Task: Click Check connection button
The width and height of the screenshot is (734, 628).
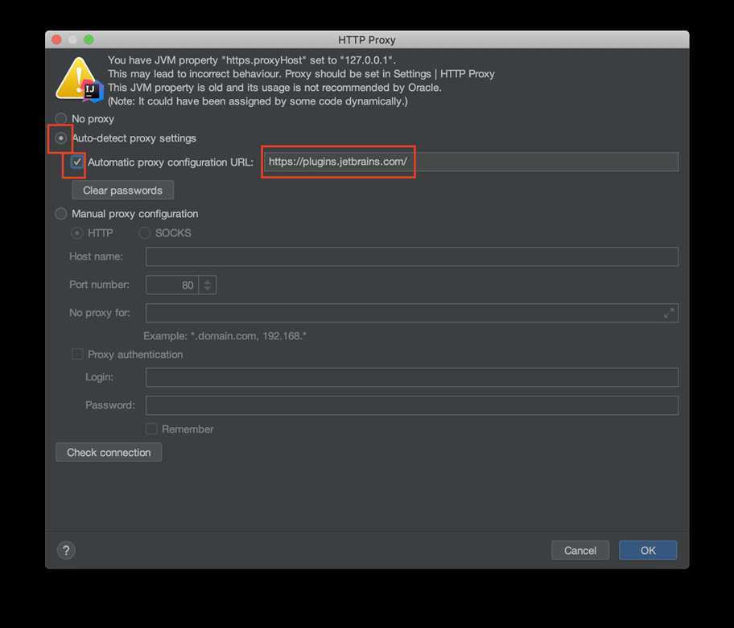Action: pyautogui.click(x=109, y=452)
